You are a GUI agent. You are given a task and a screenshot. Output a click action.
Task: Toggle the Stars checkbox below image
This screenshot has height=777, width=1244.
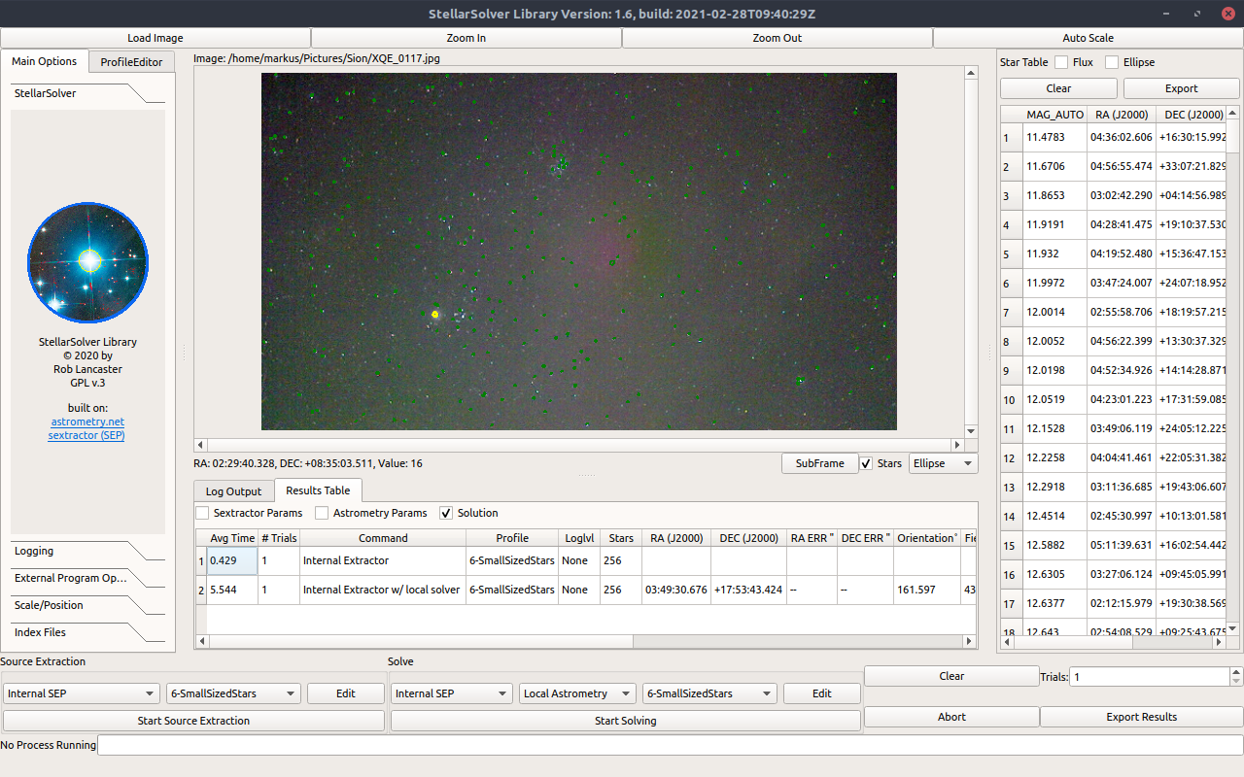[x=866, y=463]
